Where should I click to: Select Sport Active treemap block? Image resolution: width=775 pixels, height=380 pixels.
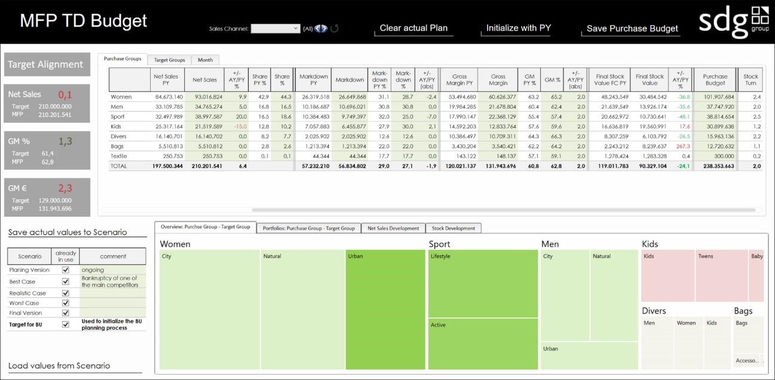pyautogui.click(x=483, y=344)
